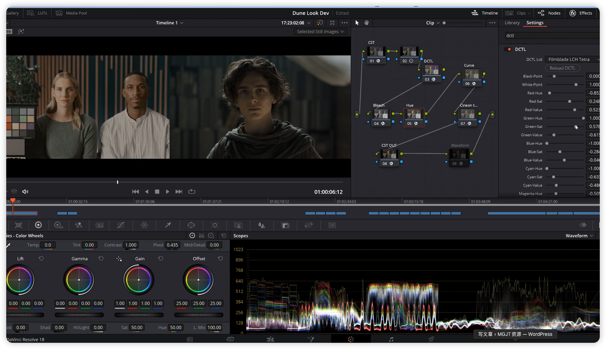Screen dimensions: 606x349
Task: Open the RGB Mixer palette
Action: 78,225
